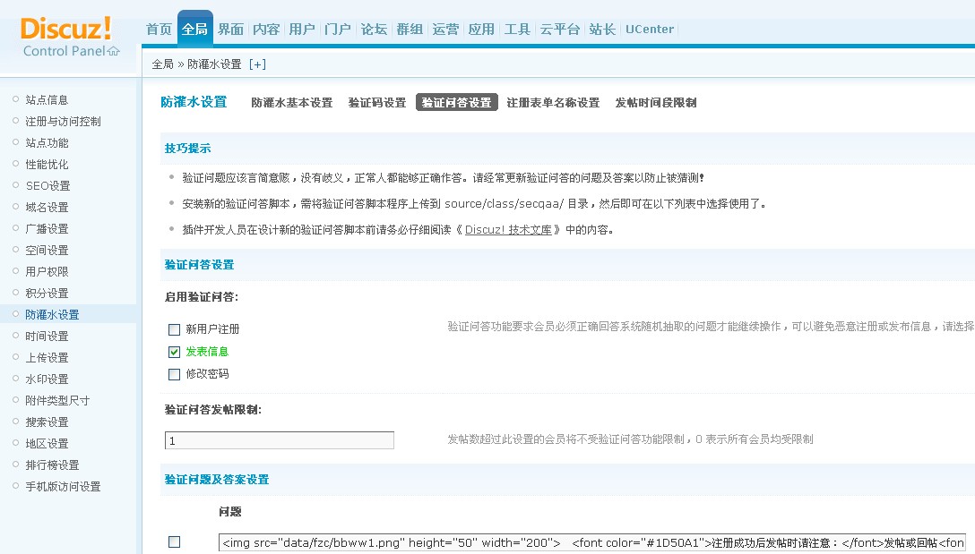Expand the [+] shortcut in the breadcrumb
Image resolution: width=975 pixels, height=554 pixels.
point(257,64)
